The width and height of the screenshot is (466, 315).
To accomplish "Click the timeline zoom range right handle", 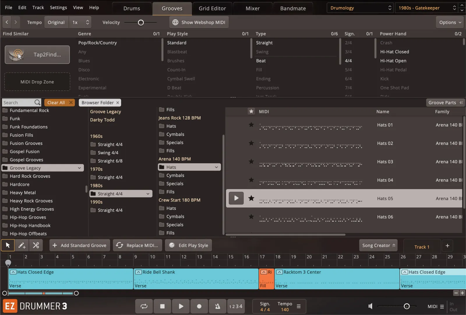I will point(76,293).
